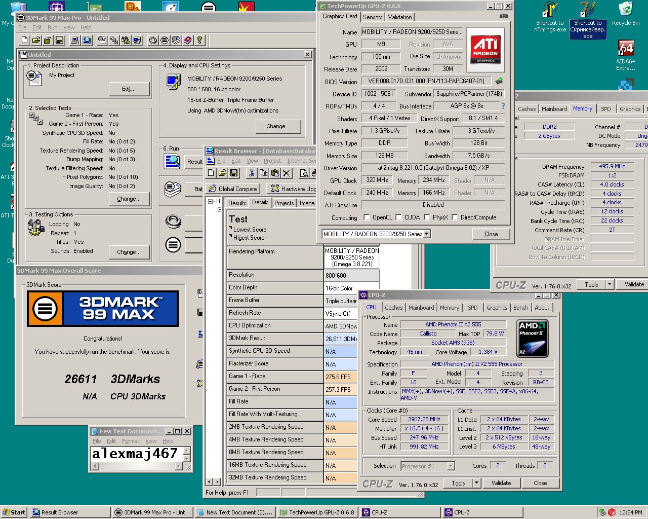Select the Shortcut to nTimings.exe desktop icon
Image resolution: width=648 pixels, height=519 pixels.
[x=550, y=18]
